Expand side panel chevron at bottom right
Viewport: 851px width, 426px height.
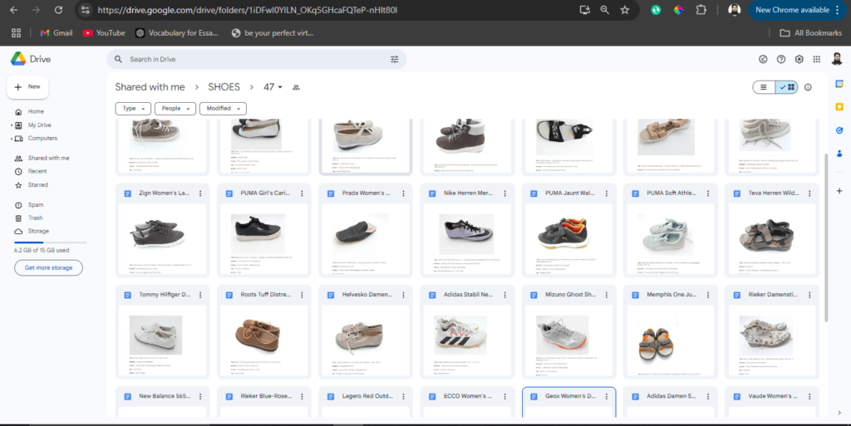(x=839, y=413)
